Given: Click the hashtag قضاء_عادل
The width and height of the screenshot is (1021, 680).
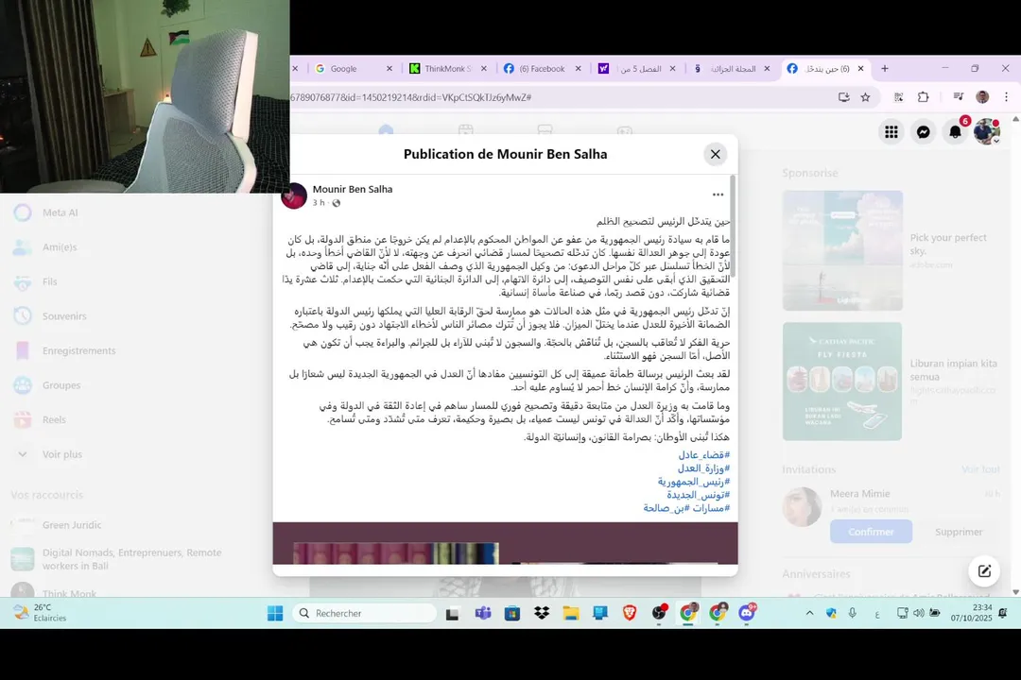Looking at the screenshot, I should (x=704, y=455).
